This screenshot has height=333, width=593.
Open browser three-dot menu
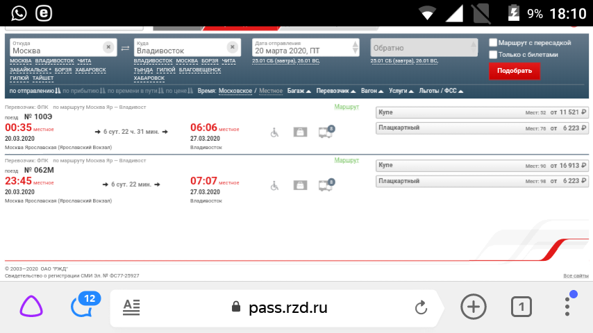[567, 306]
